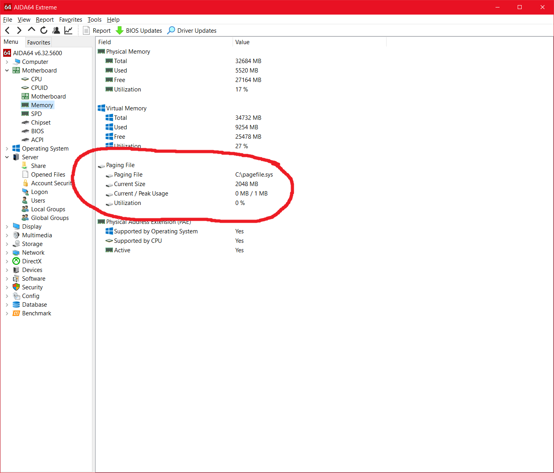Viewport: 554px width, 473px height.
Task: Click the Benchmark icon in tree
Action: point(16,313)
